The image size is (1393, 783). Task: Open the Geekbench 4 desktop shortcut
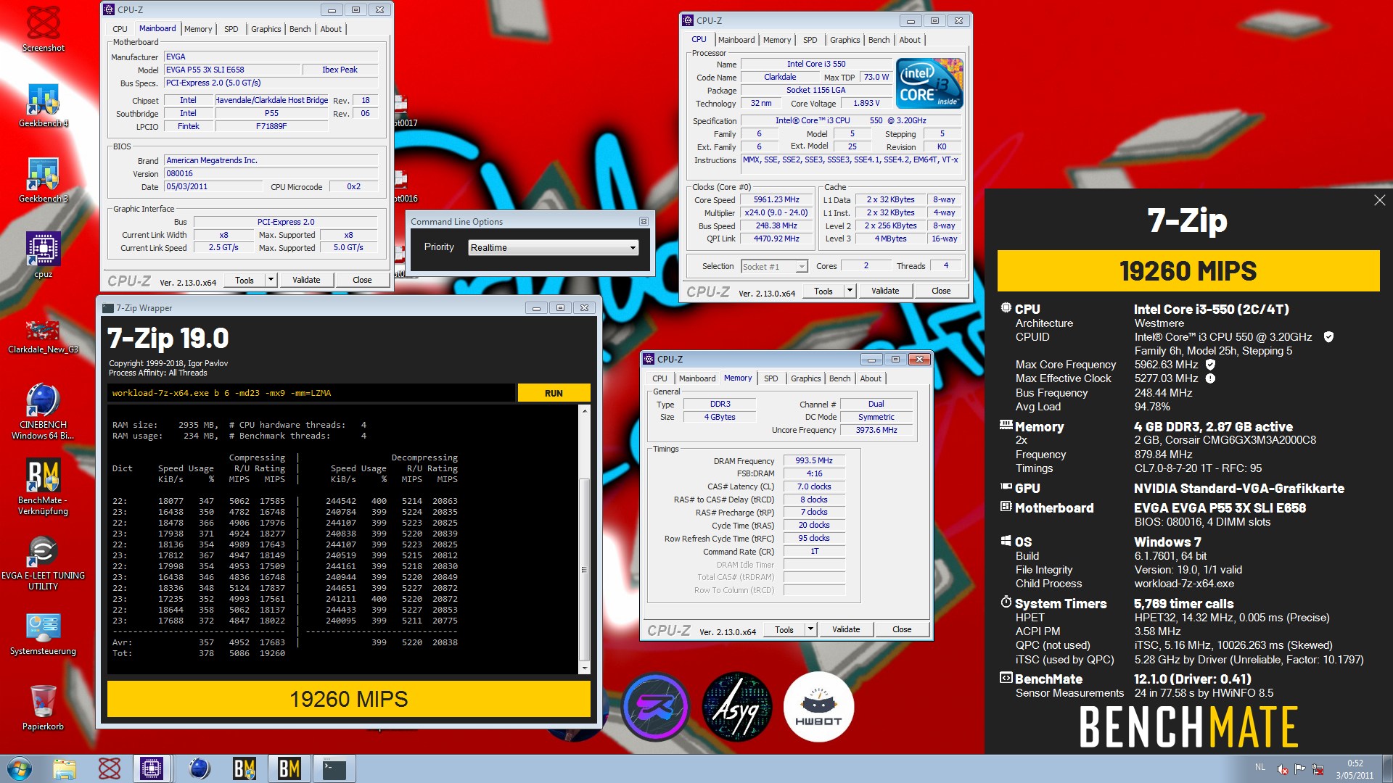click(43, 105)
